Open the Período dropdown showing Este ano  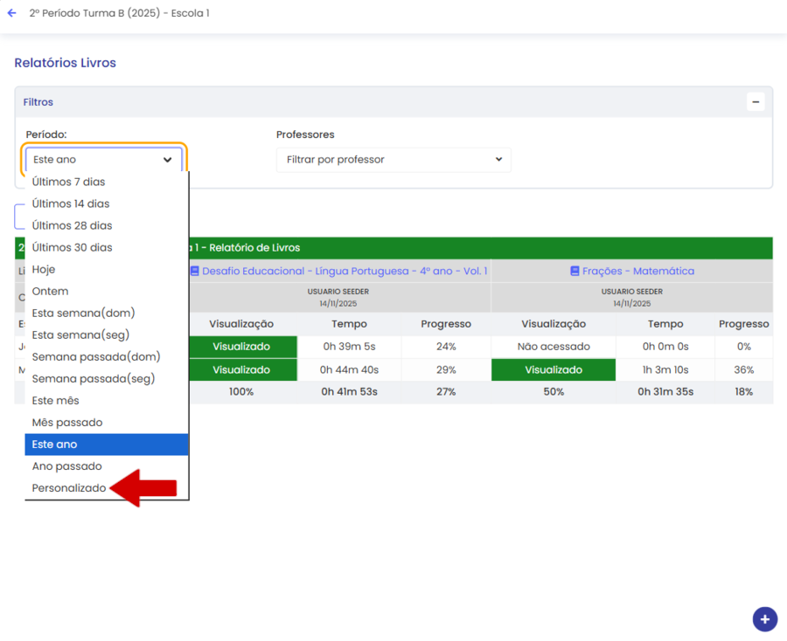(x=103, y=160)
